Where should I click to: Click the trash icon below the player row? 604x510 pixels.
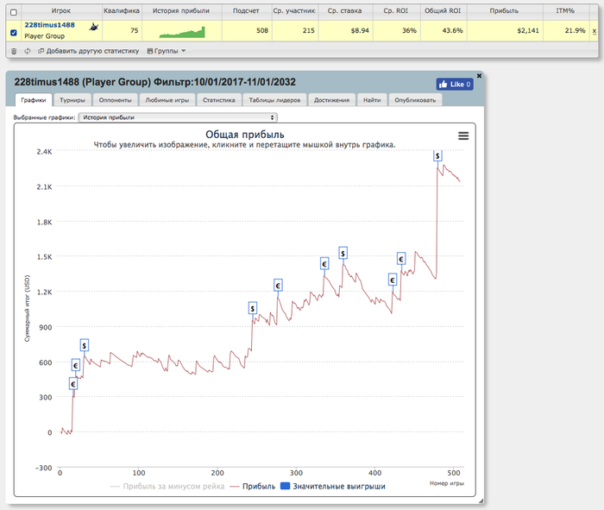click(x=13, y=51)
